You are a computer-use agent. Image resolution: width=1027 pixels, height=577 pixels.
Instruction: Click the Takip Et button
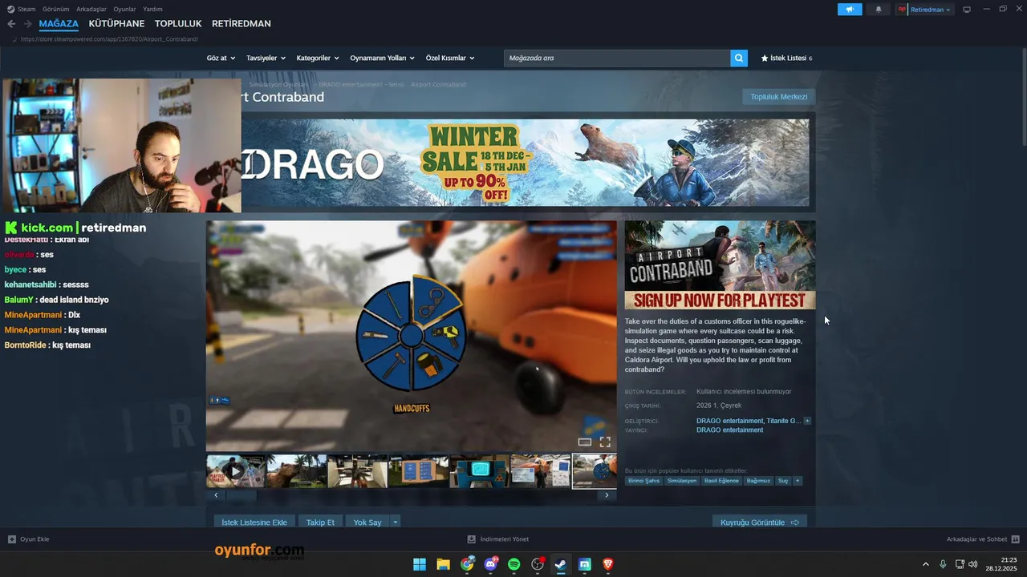[x=320, y=522]
